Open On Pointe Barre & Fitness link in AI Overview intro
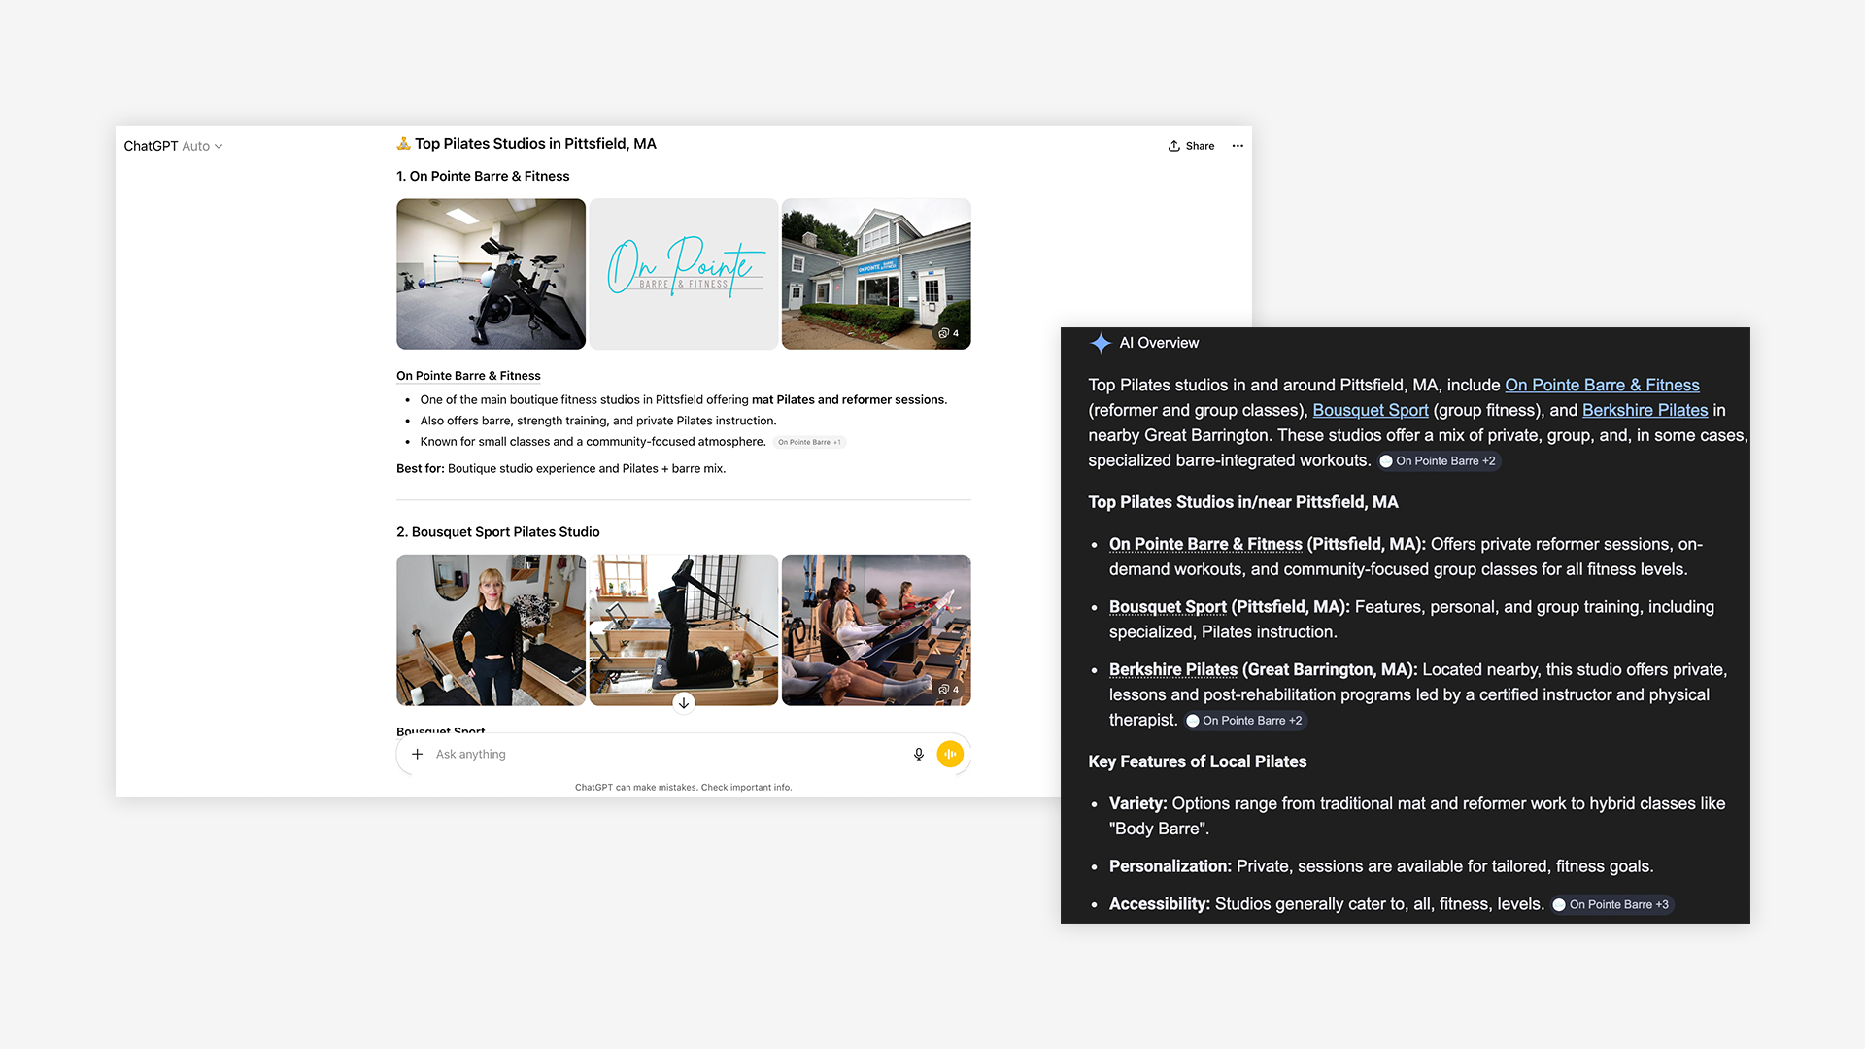The width and height of the screenshot is (1865, 1049). (1602, 385)
